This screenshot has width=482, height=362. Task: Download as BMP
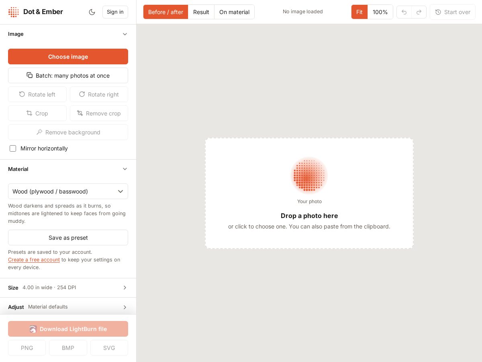click(x=68, y=348)
